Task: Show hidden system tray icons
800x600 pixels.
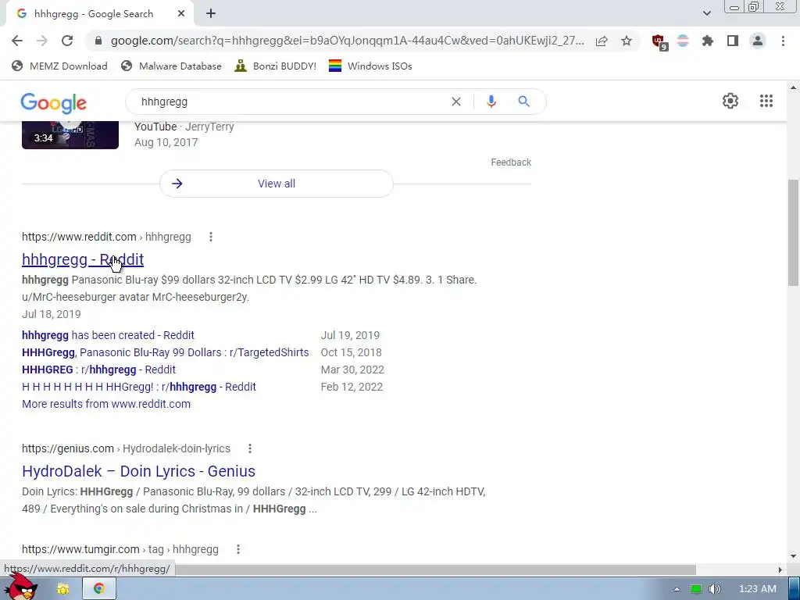Action: [677, 589]
